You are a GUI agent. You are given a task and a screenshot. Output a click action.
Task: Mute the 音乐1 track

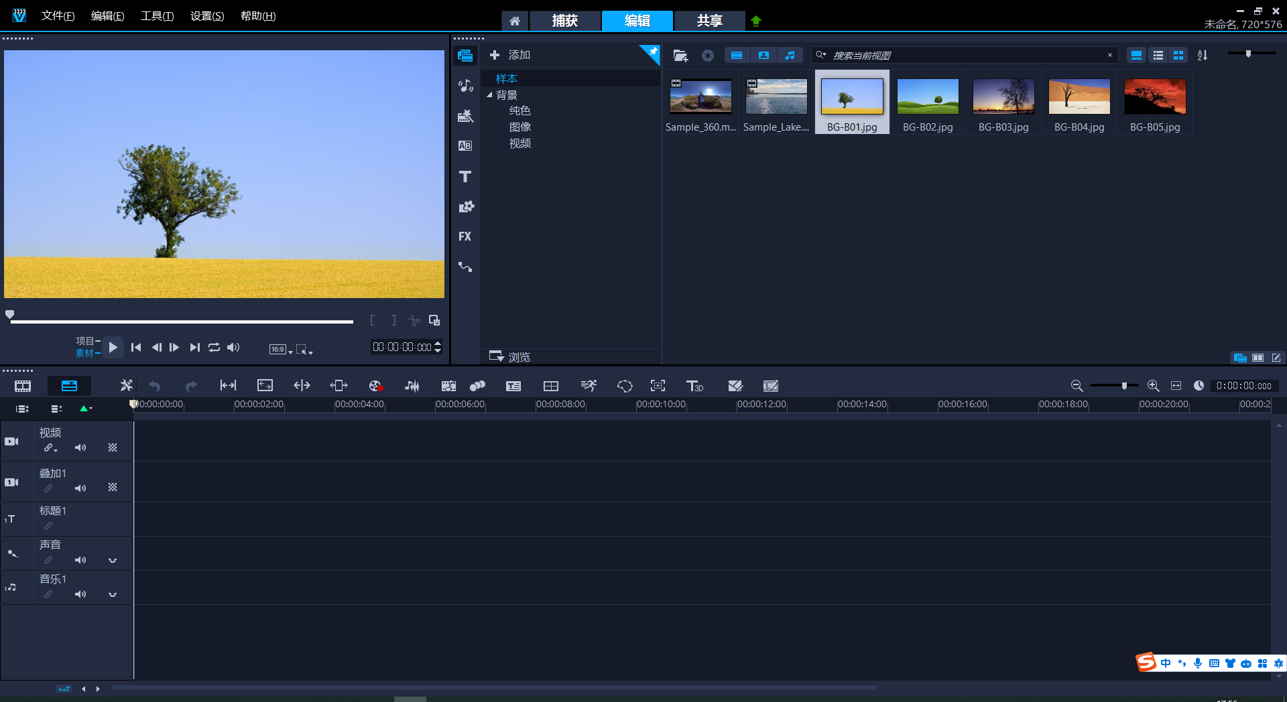pos(80,594)
